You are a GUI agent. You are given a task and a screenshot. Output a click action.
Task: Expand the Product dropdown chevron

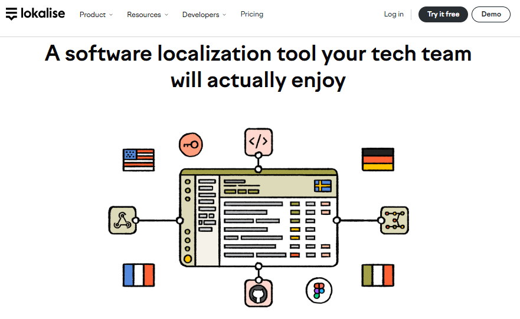click(x=111, y=15)
